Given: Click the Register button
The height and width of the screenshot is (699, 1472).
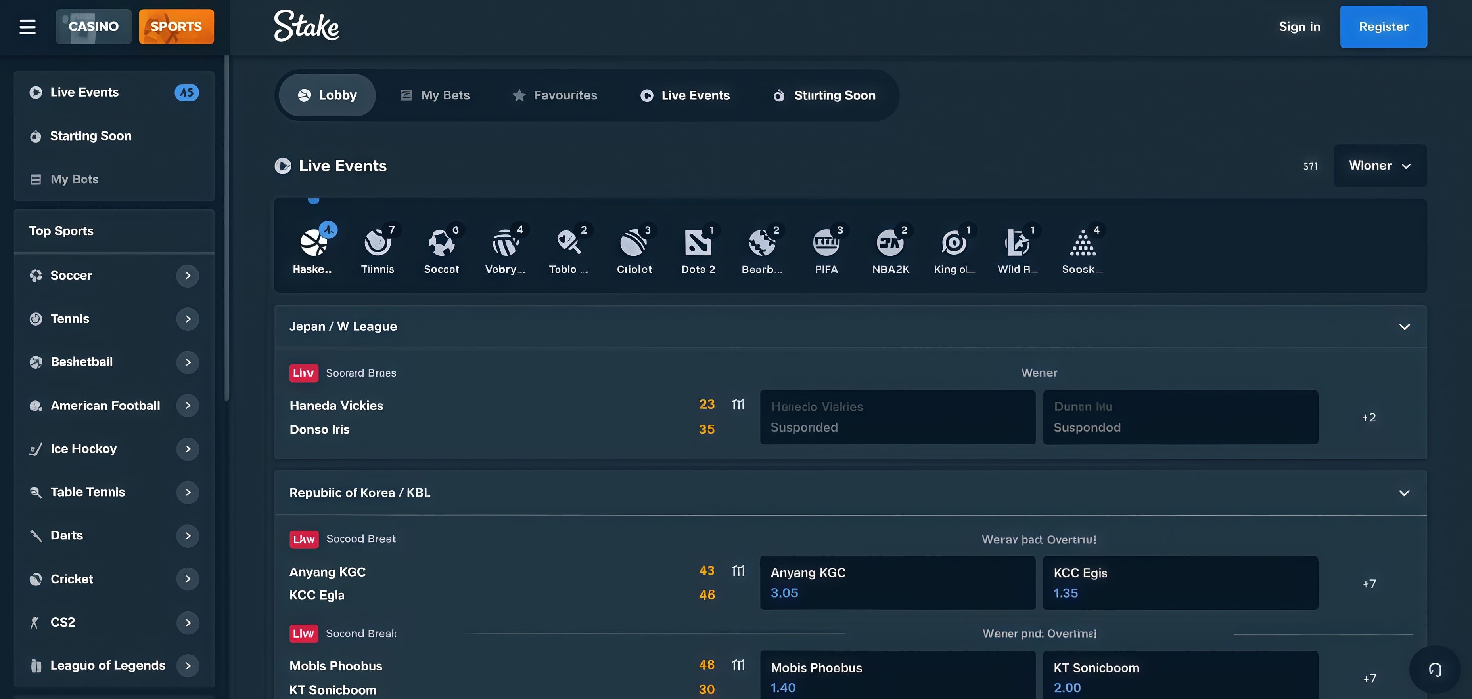Looking at the screenshot, I should pos(1384,27).
